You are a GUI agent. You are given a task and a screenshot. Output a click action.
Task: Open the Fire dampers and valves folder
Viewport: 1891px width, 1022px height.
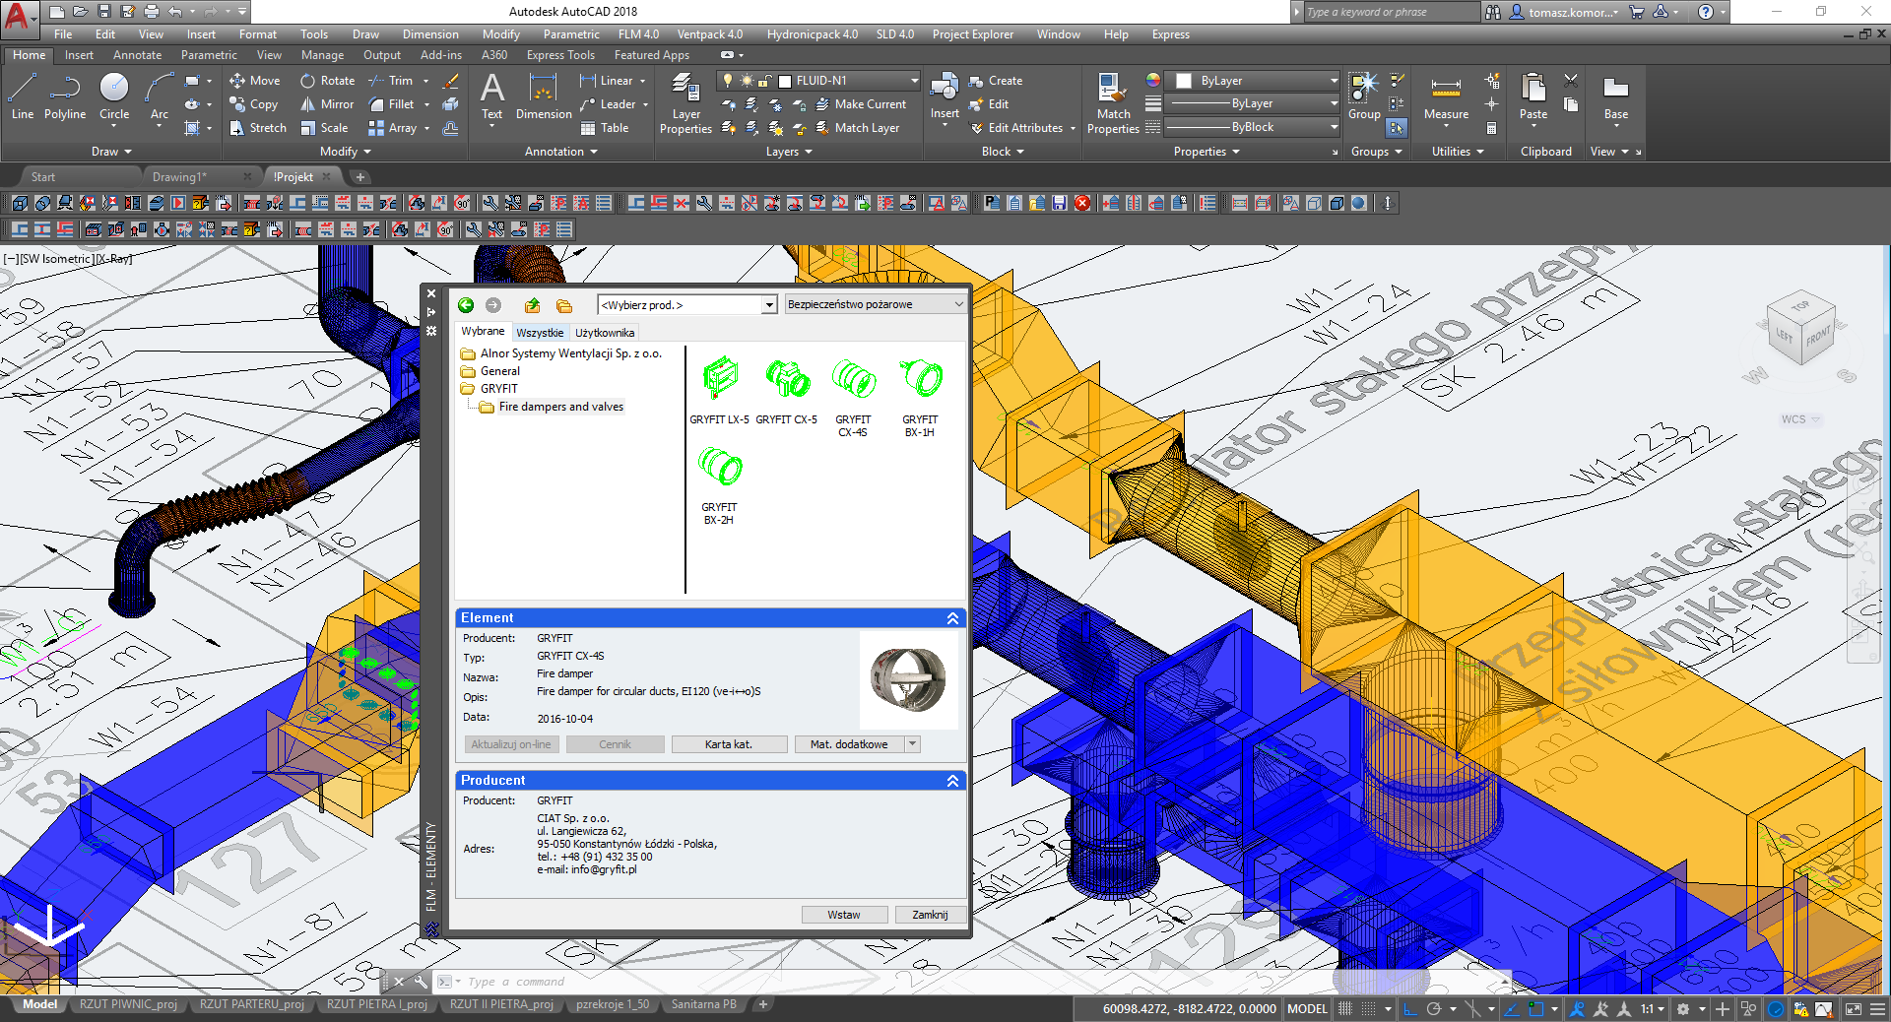(x=560, y=407)
